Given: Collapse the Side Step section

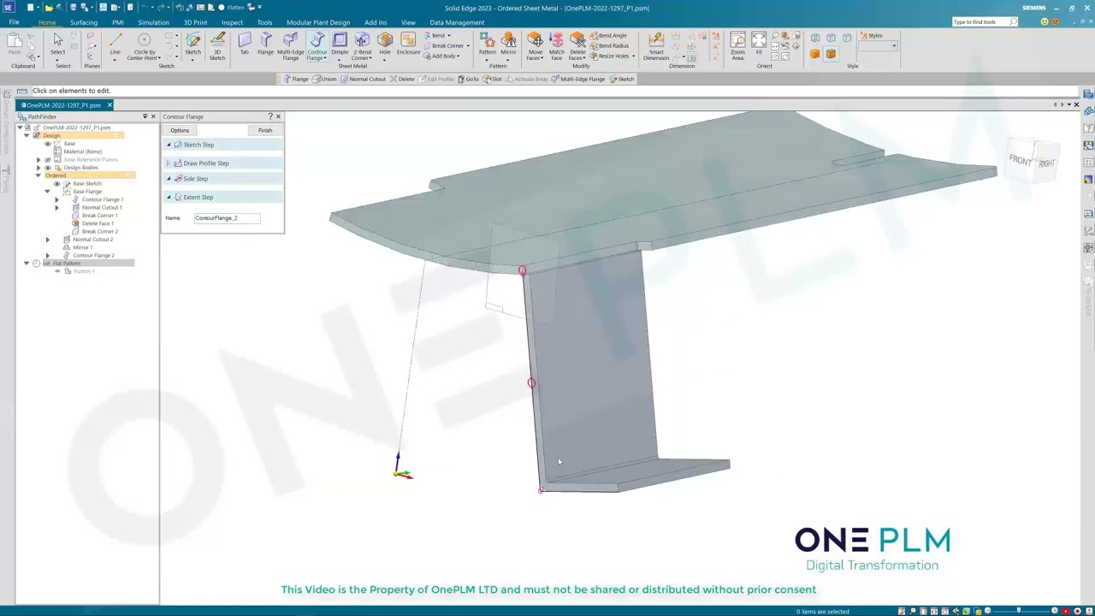Looking at the screenshot, I should (x=169, y=179).
